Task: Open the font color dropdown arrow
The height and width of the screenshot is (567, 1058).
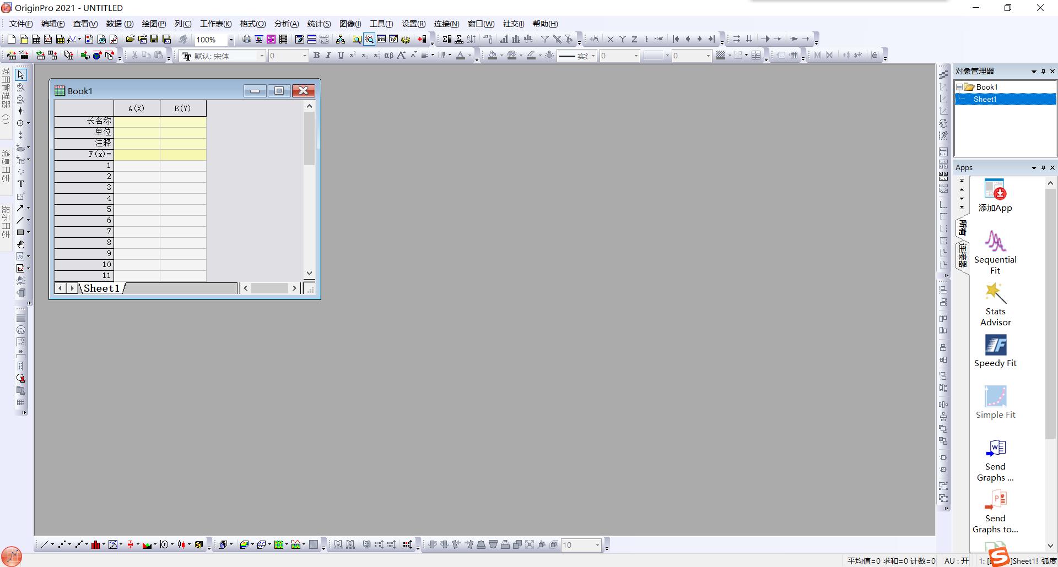Action: [x=469, y=56]
